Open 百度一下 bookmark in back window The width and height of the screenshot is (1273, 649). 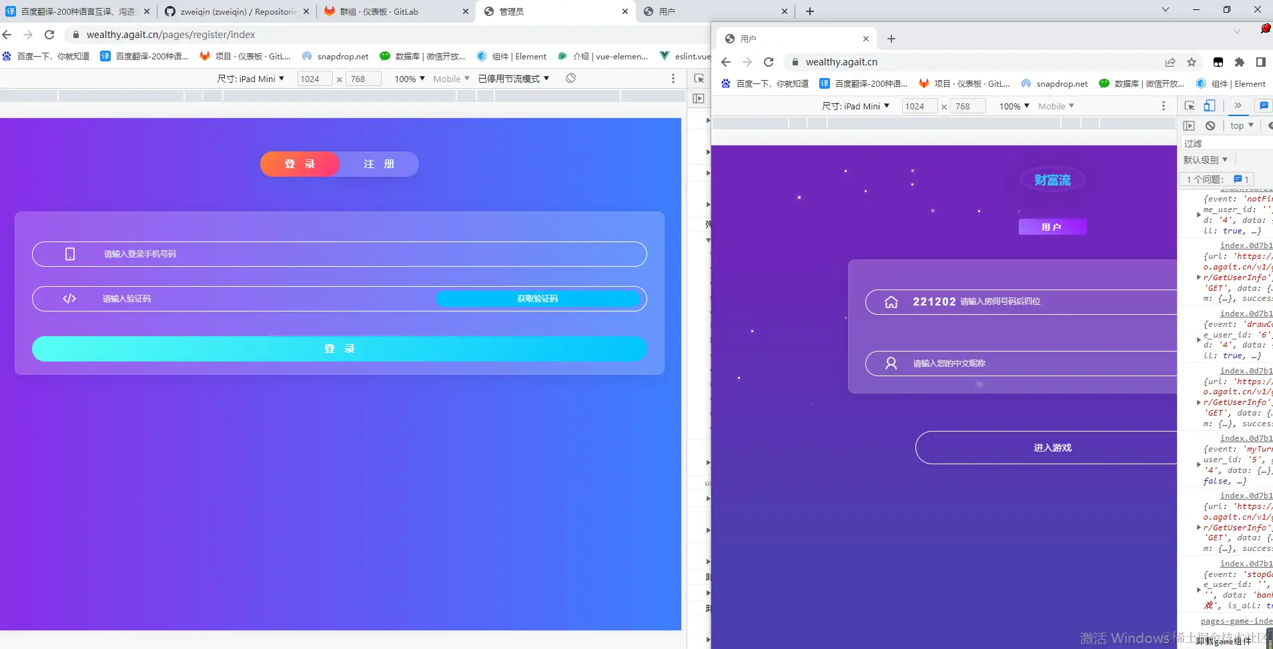coord(45,56)
